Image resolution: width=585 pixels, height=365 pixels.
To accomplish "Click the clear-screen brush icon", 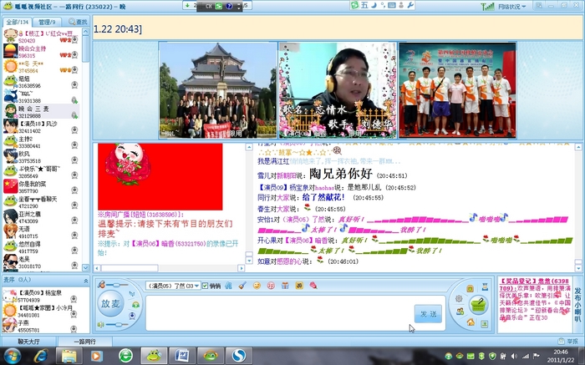I will coord(242,286).
